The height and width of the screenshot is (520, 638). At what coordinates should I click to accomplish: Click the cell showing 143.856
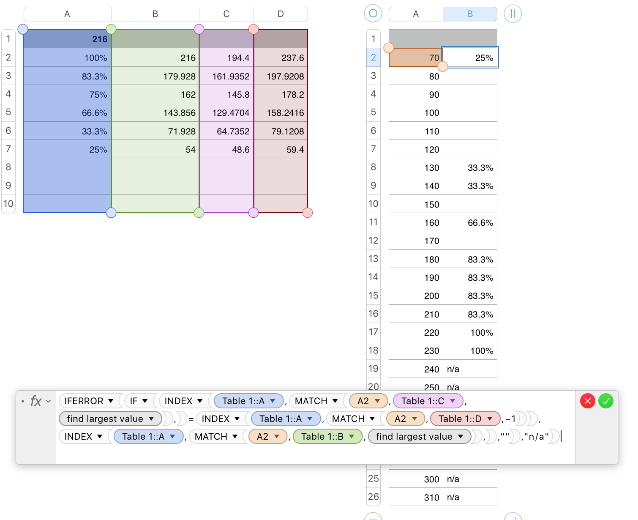155,112
